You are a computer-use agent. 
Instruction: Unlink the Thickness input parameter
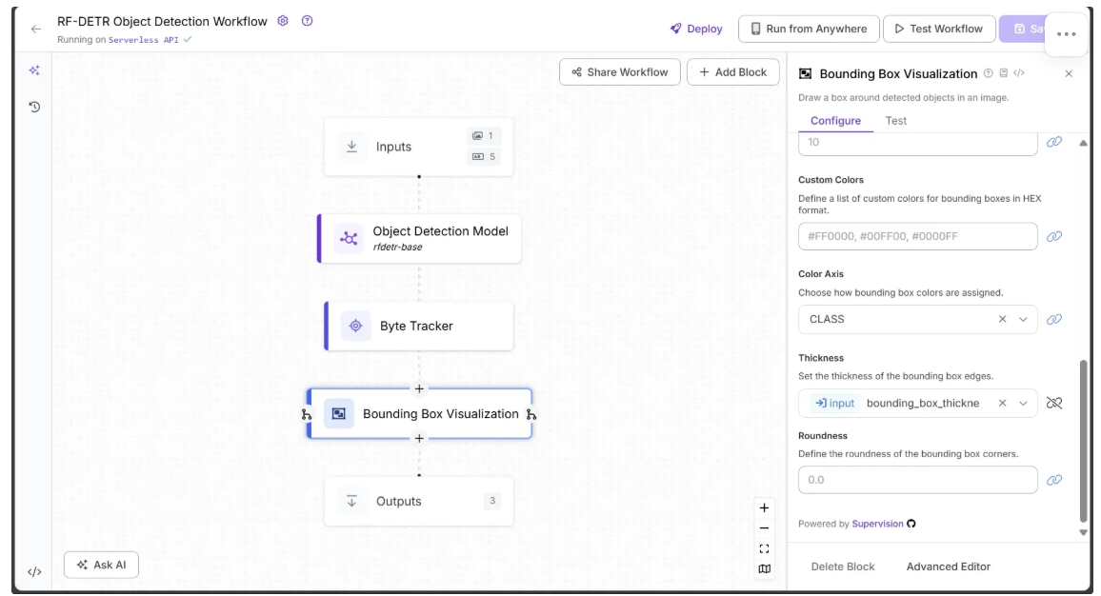point(1054,403)
